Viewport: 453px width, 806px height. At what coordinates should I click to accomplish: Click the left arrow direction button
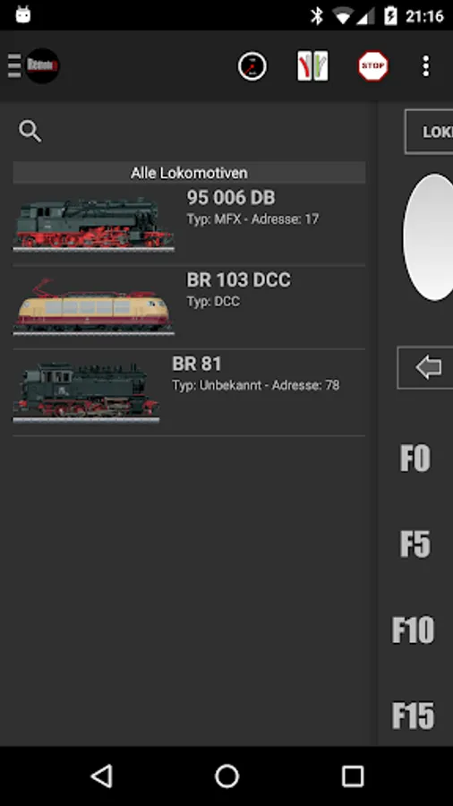tap(426, 367)
